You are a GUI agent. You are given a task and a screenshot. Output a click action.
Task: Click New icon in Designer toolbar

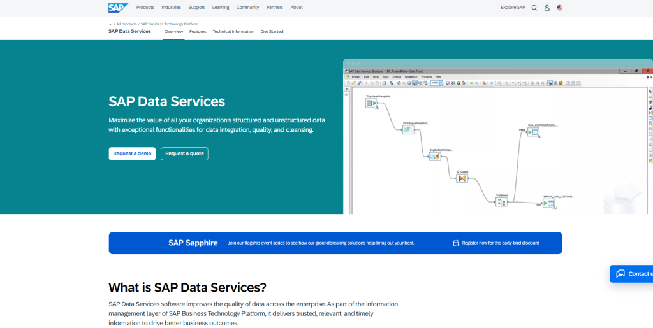[349, 83]
